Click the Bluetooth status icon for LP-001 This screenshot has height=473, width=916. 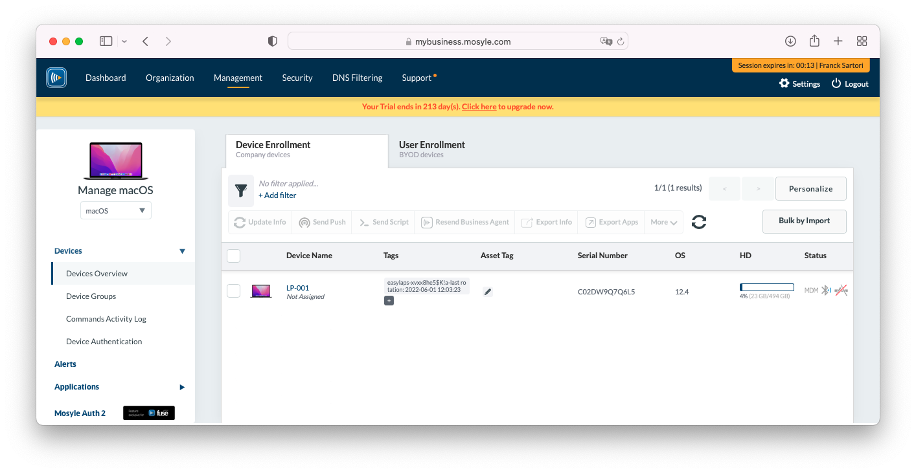(x=826, y=291)
